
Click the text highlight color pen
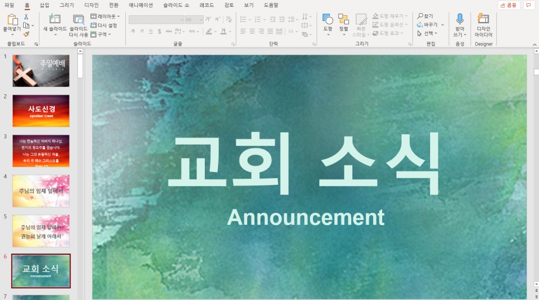pyautogui.click(x=209, y=31)
